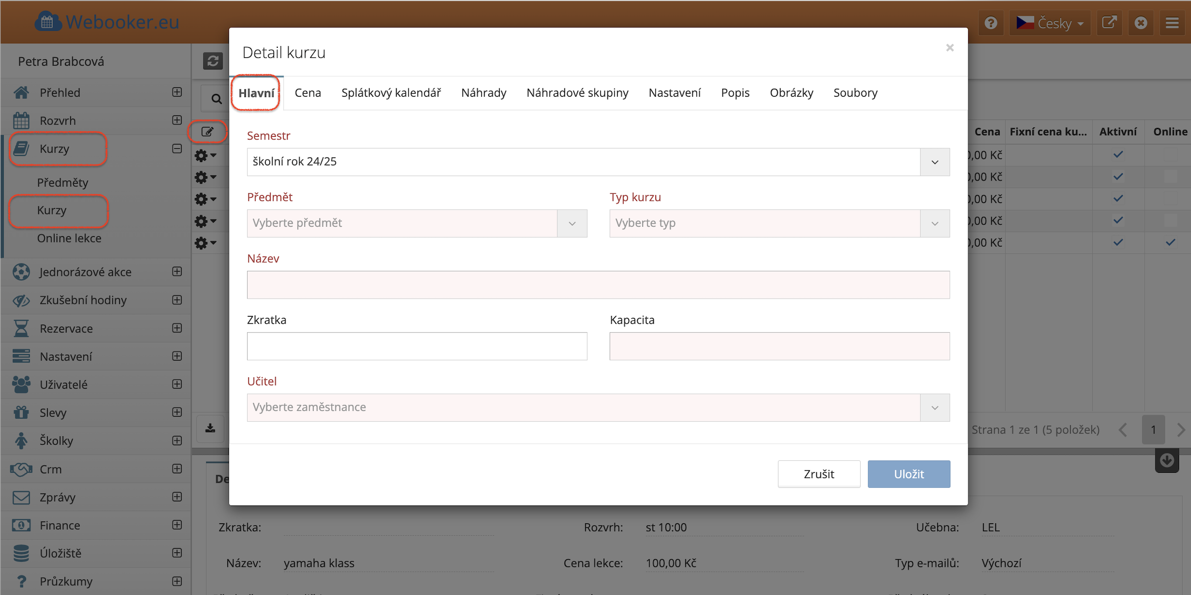Click the Uložit button
1191x595 pixels.
[x=908, y=474]
